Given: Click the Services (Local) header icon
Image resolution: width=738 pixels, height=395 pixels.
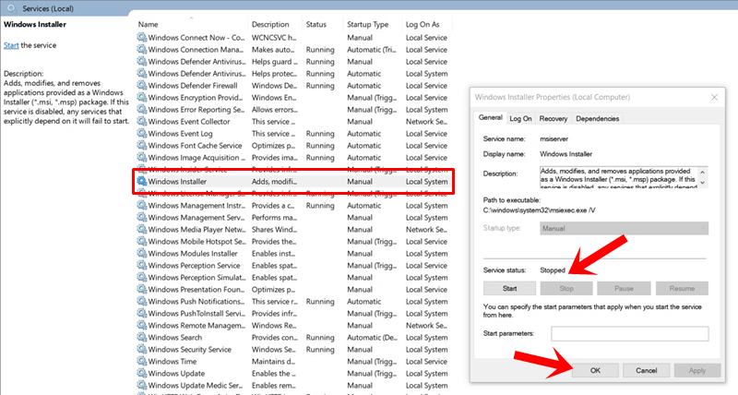Looking at the screenshot, I should pyautogui.click(x=11, y=8).
